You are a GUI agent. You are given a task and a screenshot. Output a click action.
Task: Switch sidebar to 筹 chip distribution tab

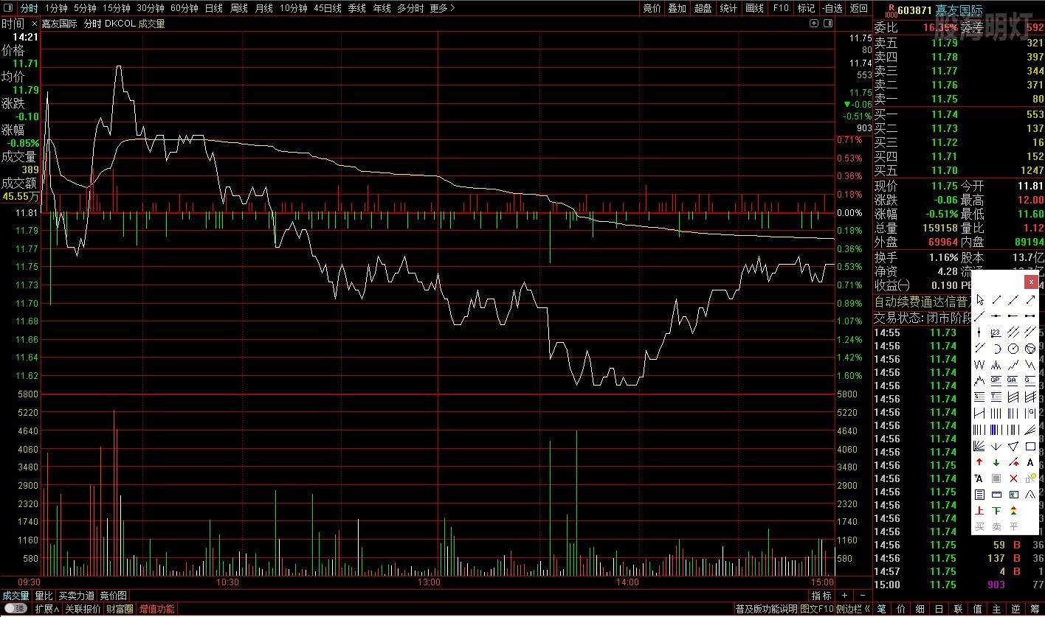point(1035,609)
